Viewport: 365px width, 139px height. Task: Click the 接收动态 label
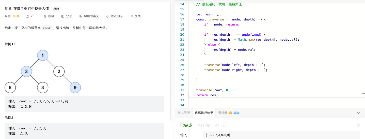coord(117,16)
